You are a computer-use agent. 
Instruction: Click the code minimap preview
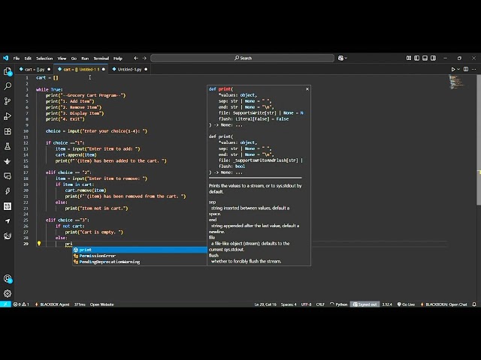pos(456,82)
